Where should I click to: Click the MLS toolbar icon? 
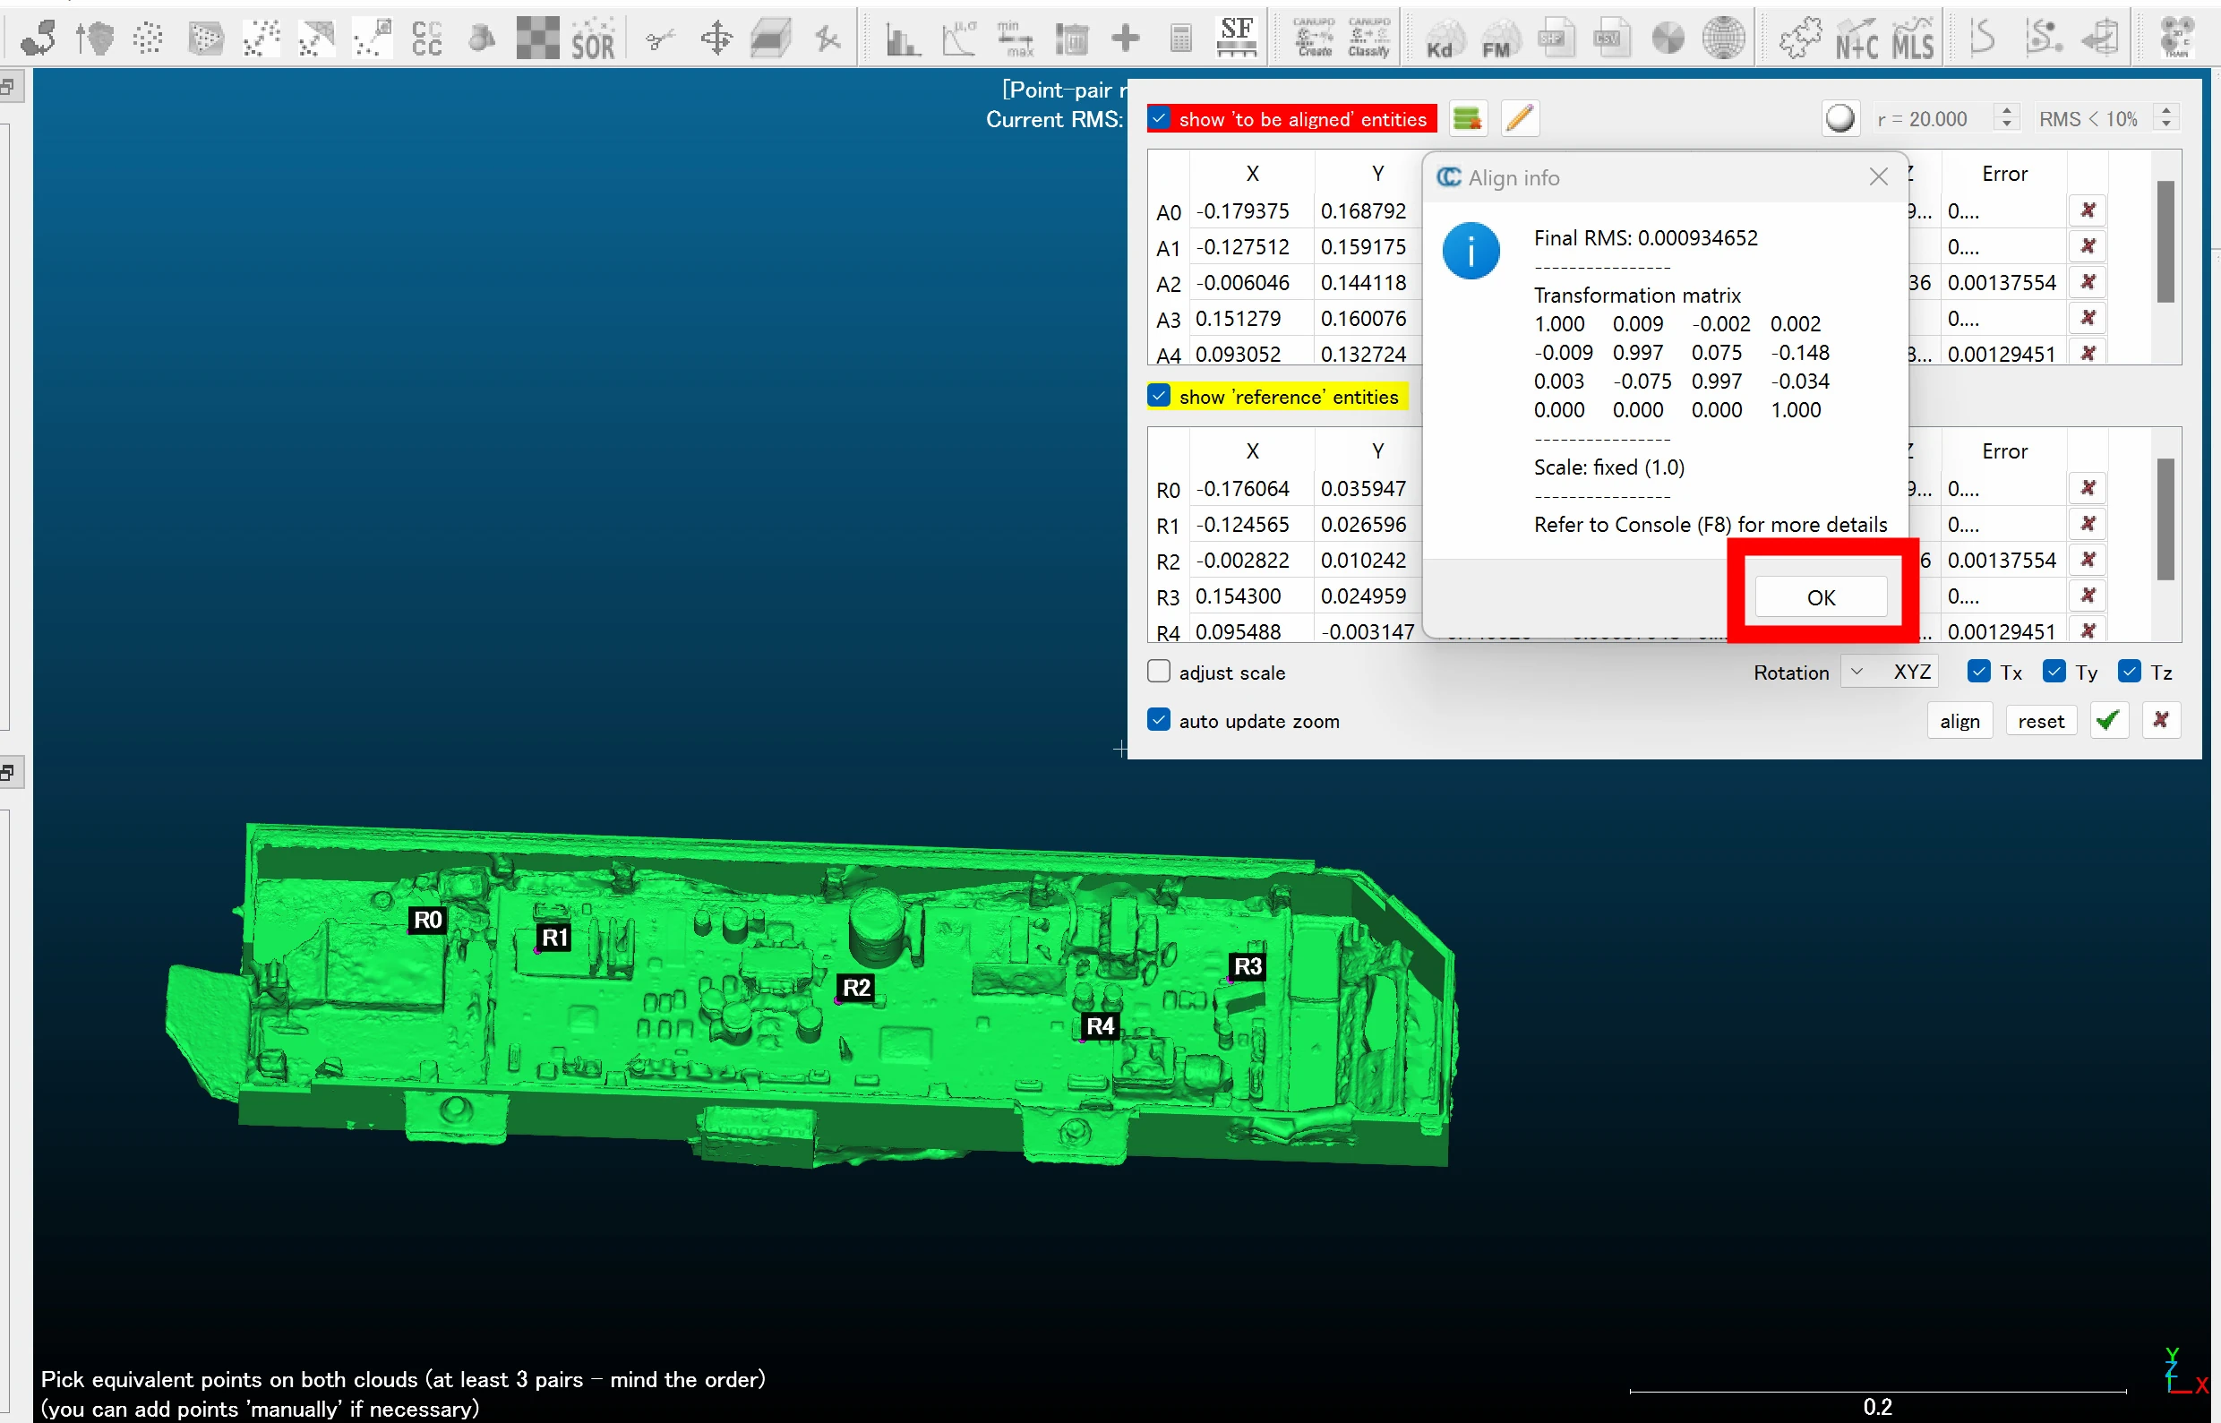tap(1912, 39)
